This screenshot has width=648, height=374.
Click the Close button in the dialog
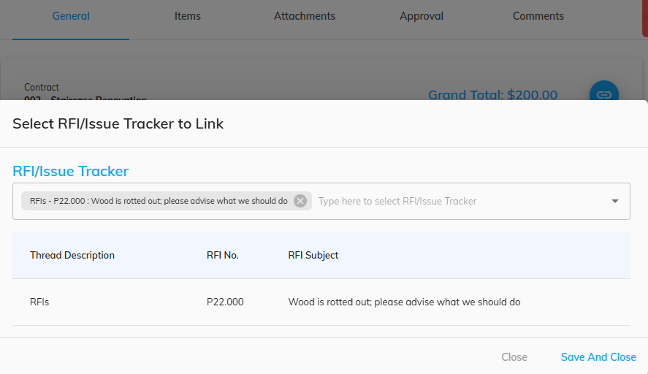point(514,357)
